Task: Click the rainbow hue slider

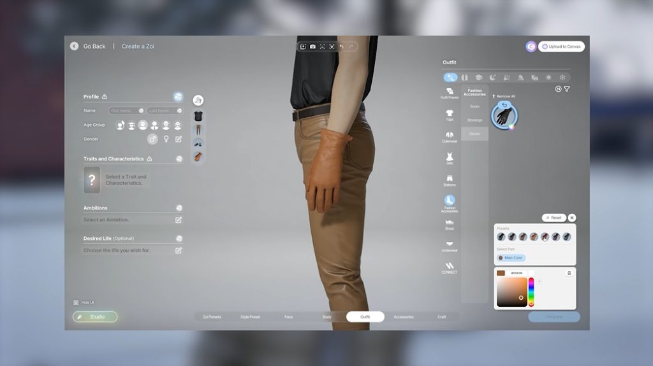Action: (x=531, y=292)
